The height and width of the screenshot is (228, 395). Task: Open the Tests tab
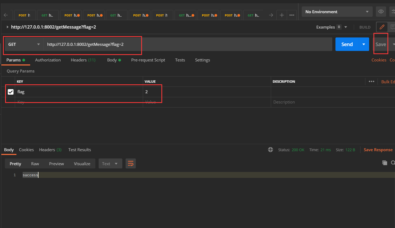pos(180,60)
